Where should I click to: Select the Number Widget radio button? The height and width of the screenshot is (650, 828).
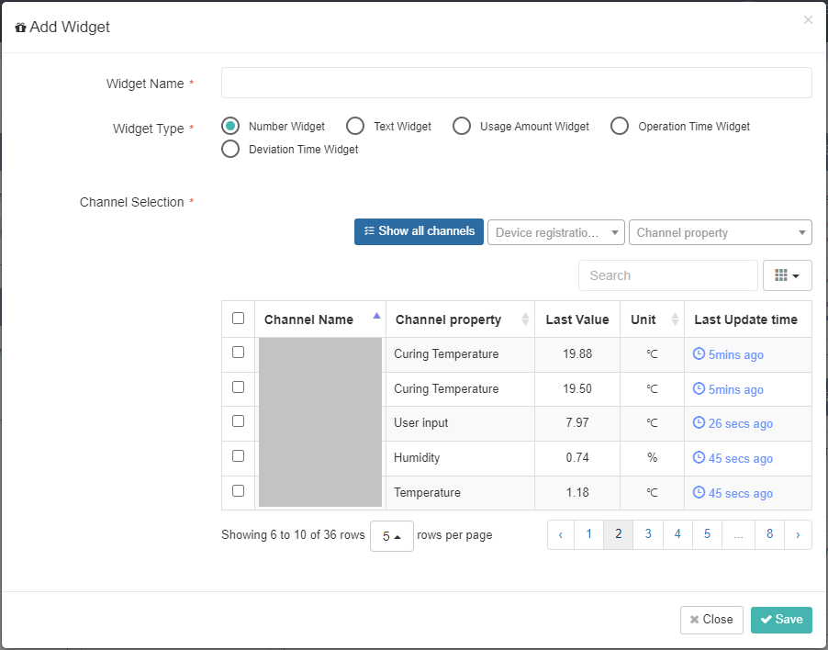tap(230, 126)
